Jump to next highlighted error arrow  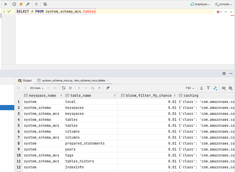coord(231,12)
